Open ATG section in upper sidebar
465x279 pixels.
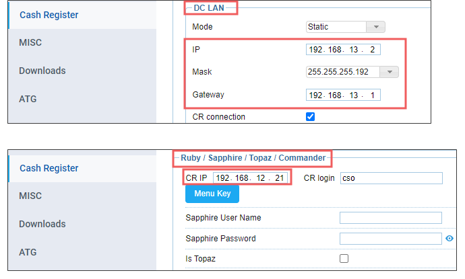[28, 99]
